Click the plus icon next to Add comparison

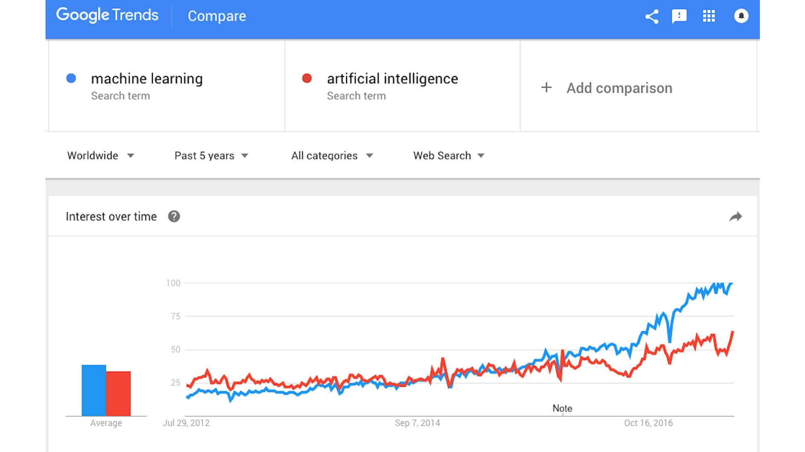(x=546, y=88)
